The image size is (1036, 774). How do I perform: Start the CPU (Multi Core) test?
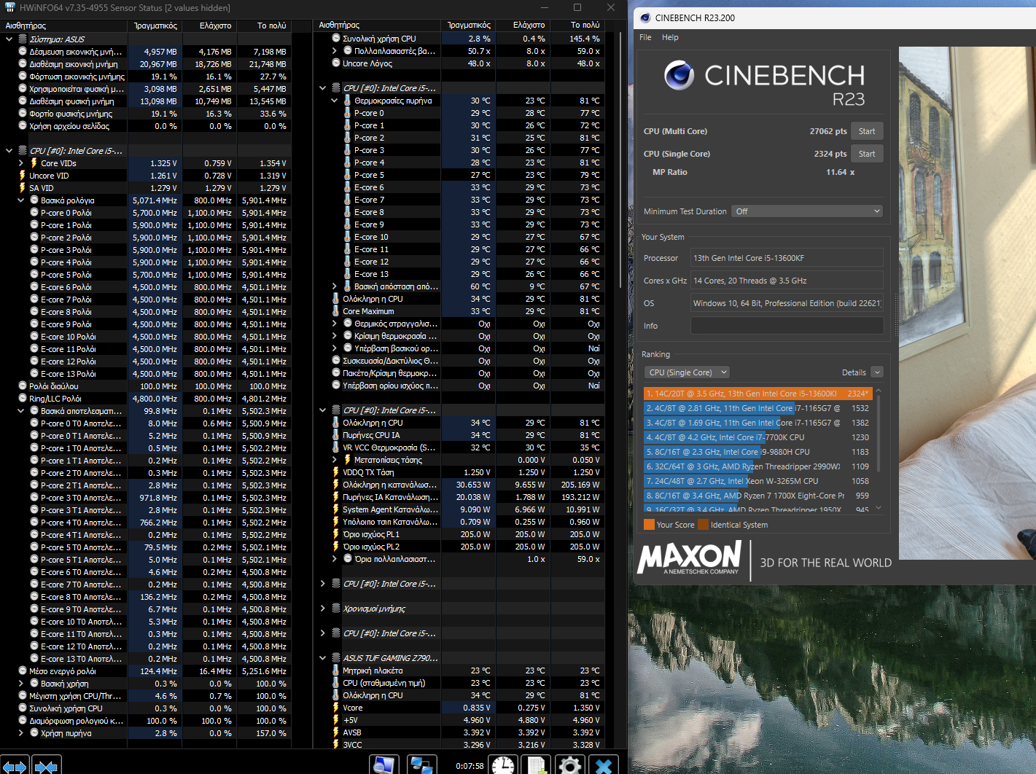(867, 131)
